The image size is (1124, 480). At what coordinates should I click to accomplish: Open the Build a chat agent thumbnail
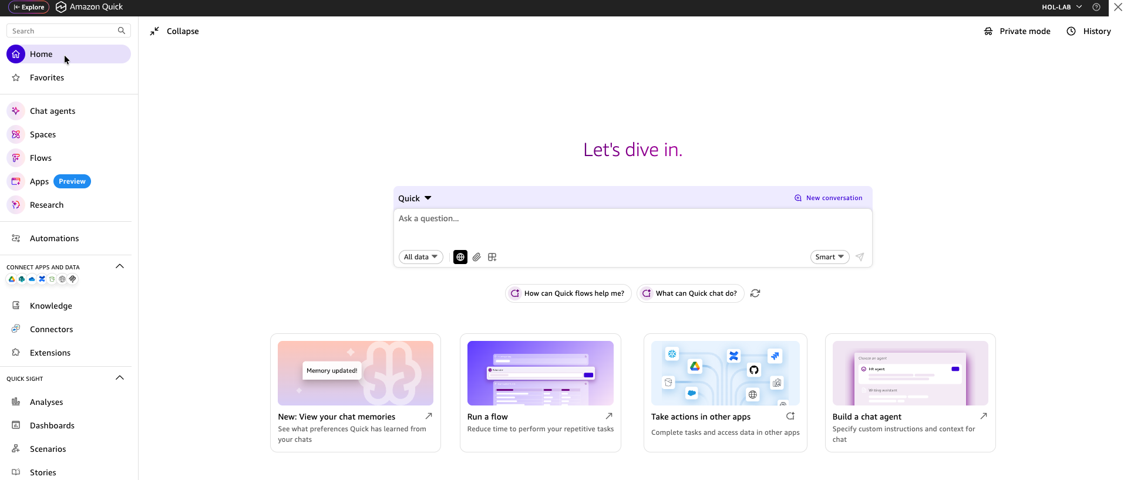point(910,373)
